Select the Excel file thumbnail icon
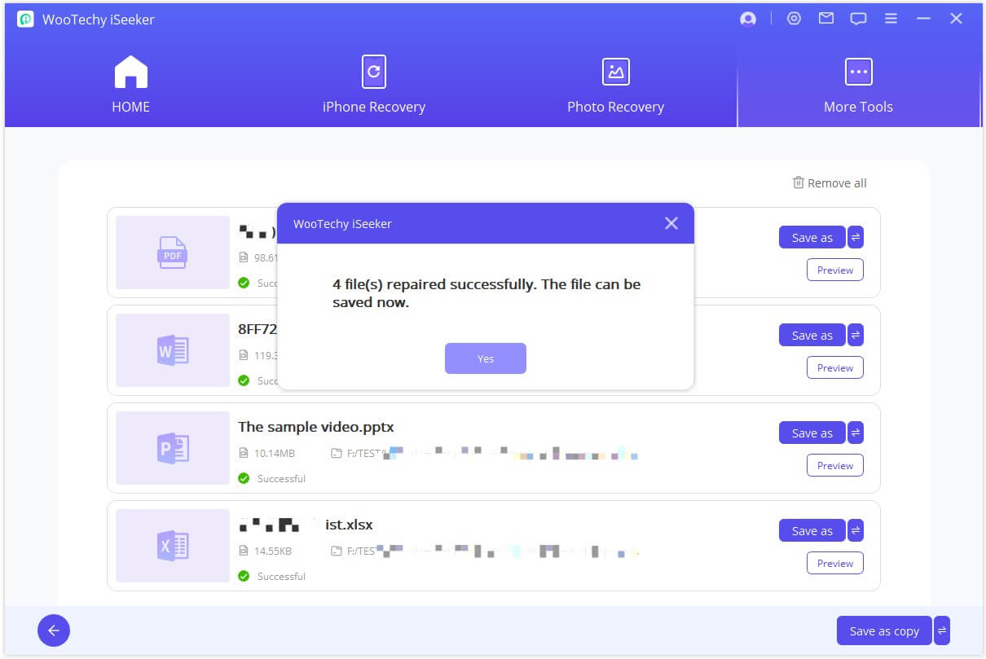 pos(173,546)
